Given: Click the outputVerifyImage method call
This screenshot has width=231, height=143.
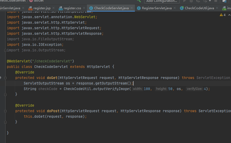Looking at the screenshot, I should (111, 89).
